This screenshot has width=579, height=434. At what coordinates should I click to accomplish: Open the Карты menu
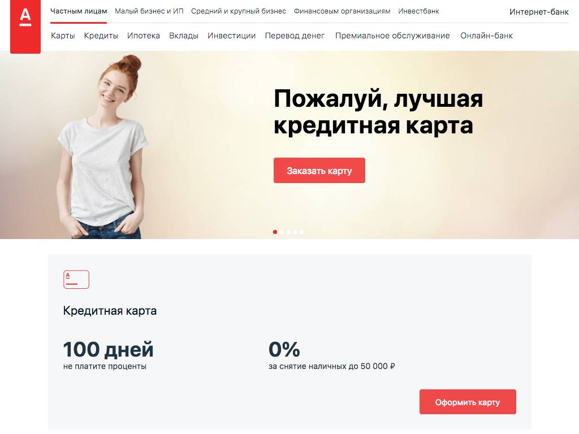[63, 36]
